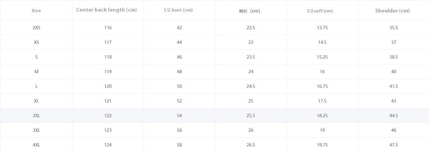Click the 1/2 cuff (cm) column header
The height and width of the screenshot is (152, 429).
(320, 11)
